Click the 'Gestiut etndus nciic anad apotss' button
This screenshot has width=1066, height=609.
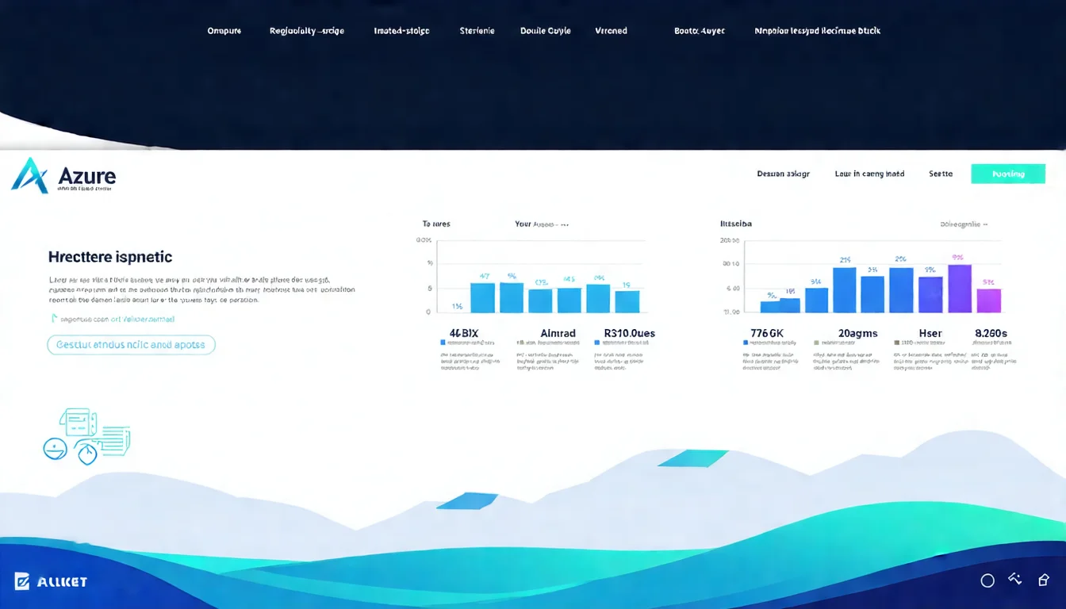coord(131,345)
